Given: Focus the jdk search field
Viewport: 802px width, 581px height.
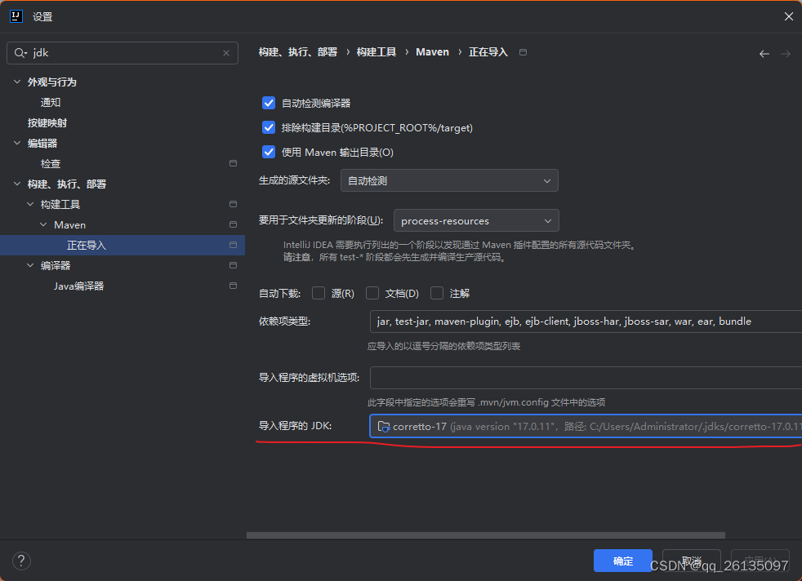Looking at the screenshot, I should click(123, 53).
